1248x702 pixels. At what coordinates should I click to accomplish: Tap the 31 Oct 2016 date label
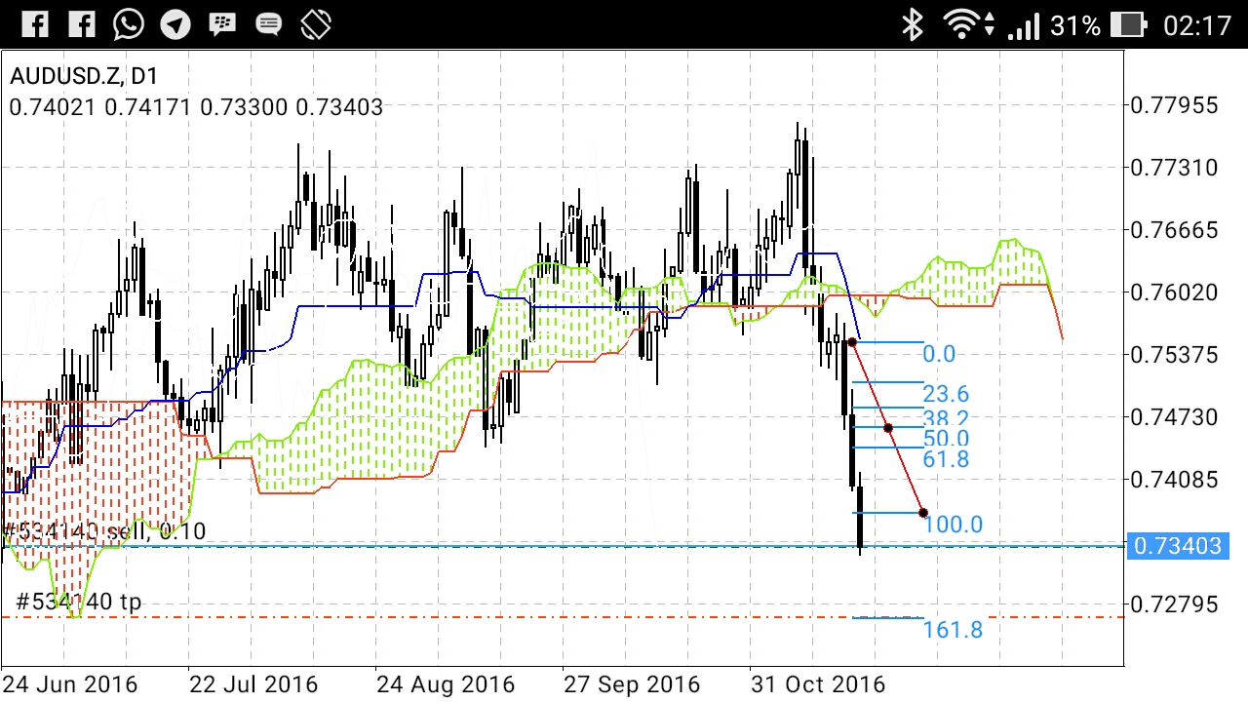[817, 683]
